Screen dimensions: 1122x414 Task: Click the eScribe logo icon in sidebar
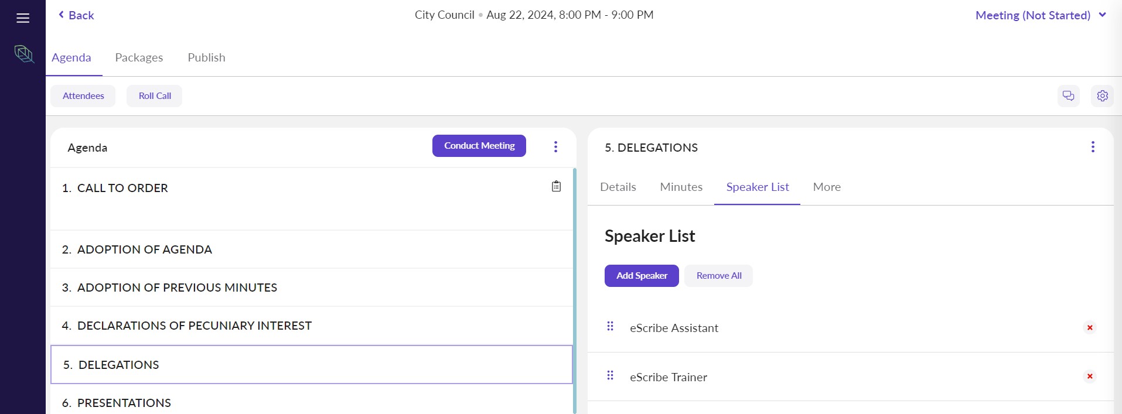point(24,54)
